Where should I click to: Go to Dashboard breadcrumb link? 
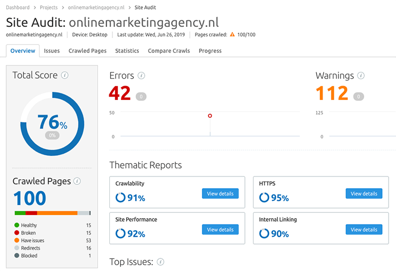17,7
